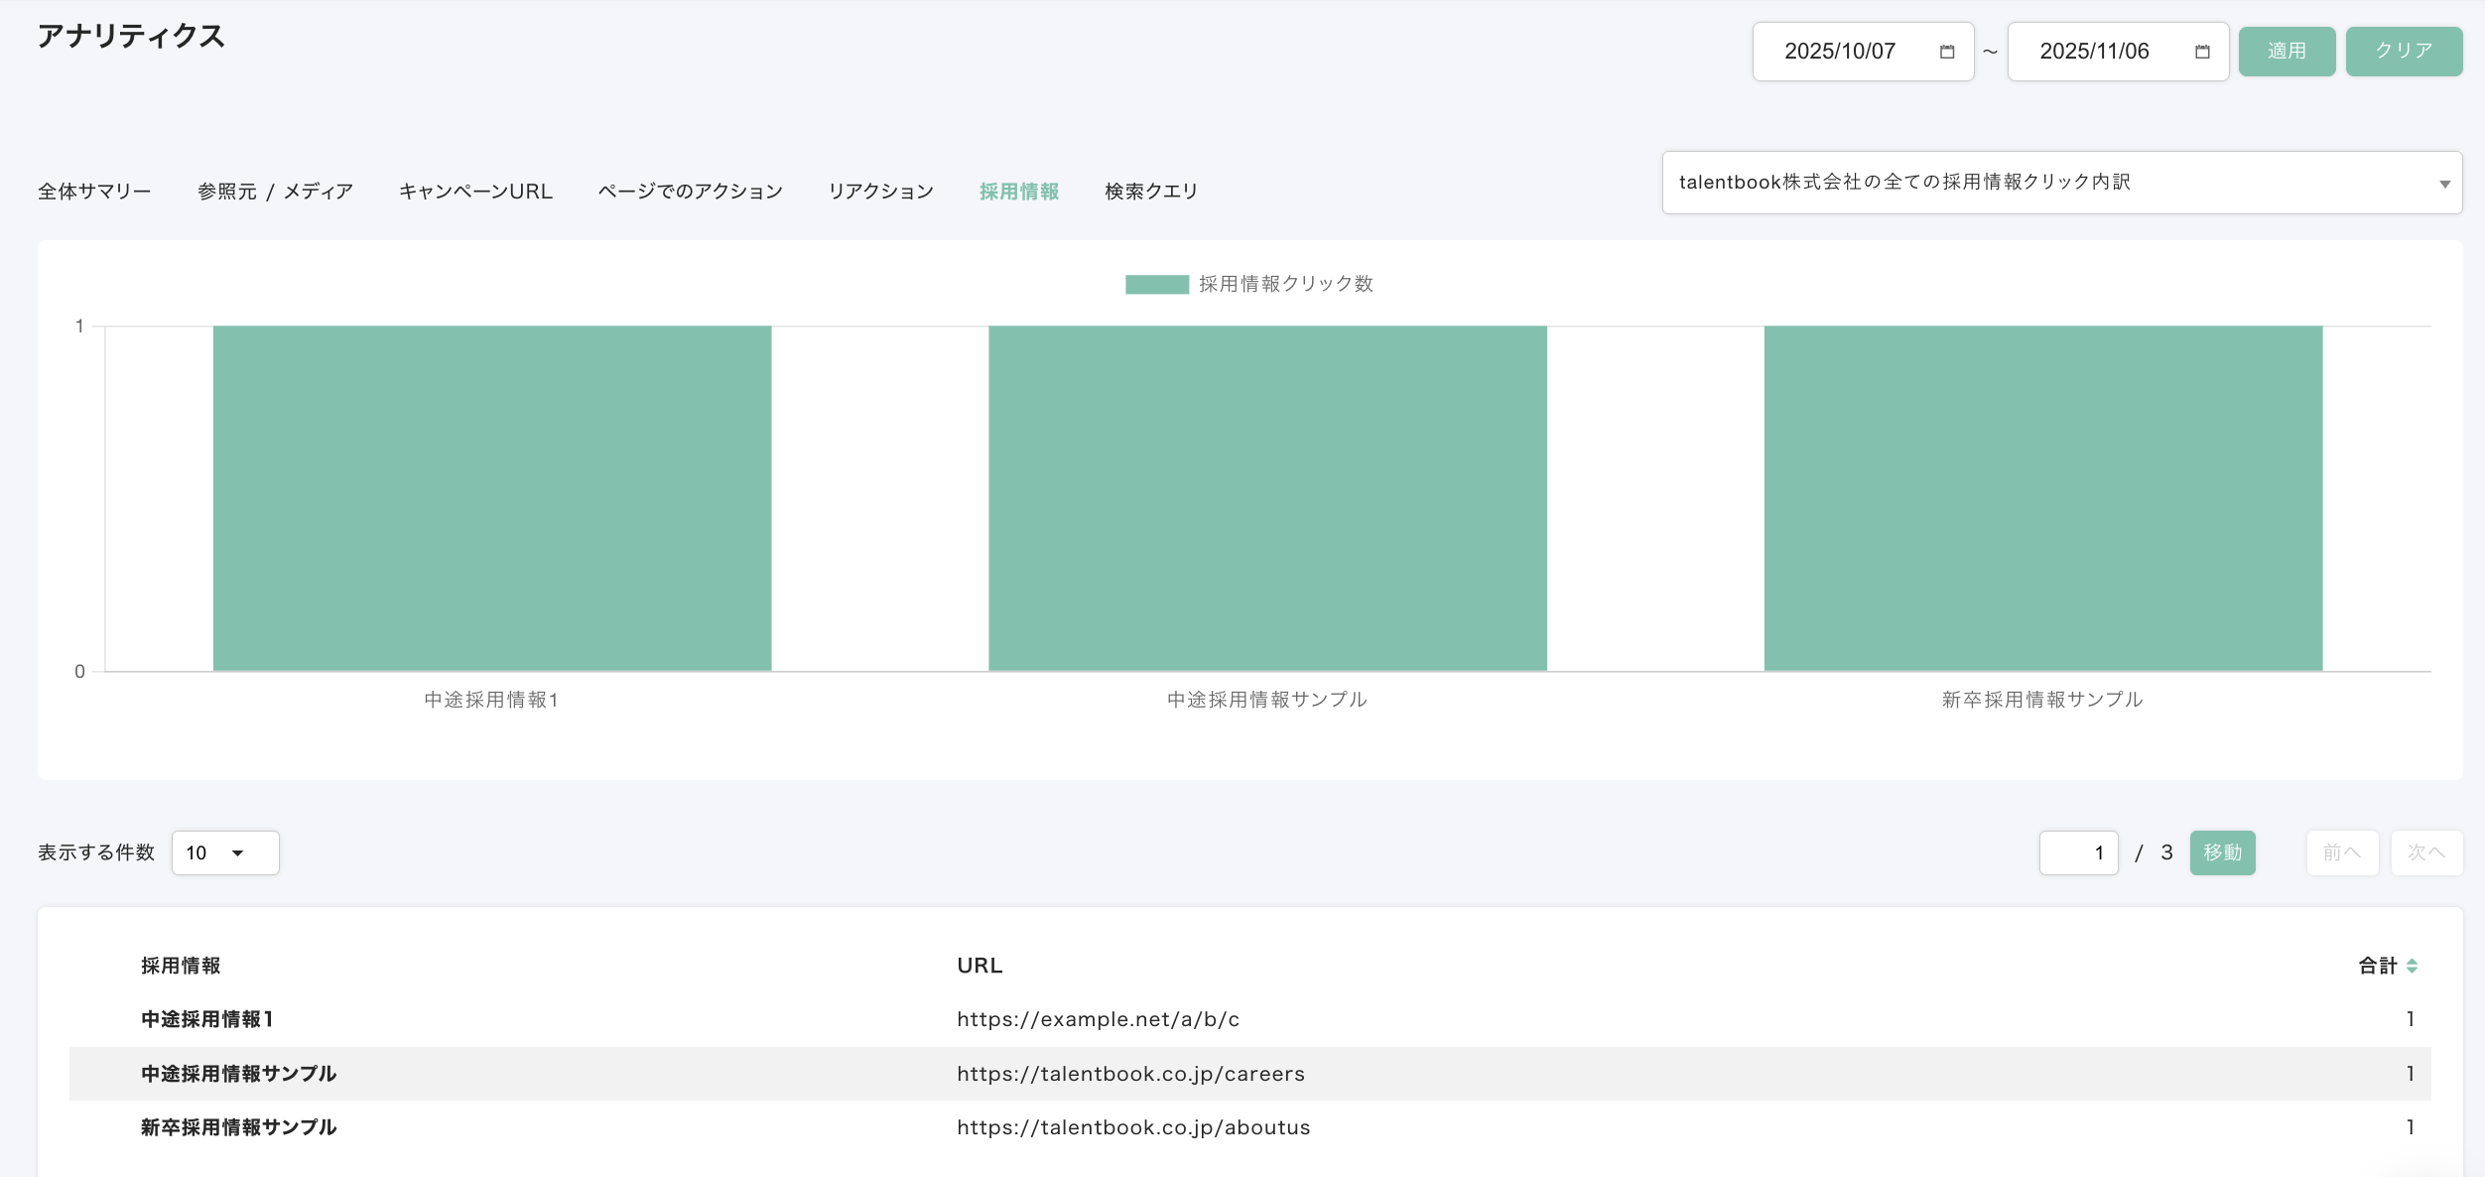Click the 新卒採用情報サンプル chart bar
2485x1177 pixels.
(x=2042, y=498)
